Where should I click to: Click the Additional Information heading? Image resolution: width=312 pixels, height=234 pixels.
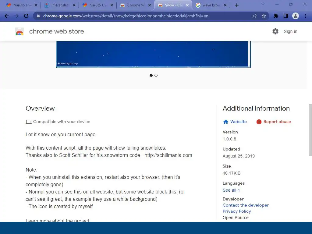tap(256, 108)
